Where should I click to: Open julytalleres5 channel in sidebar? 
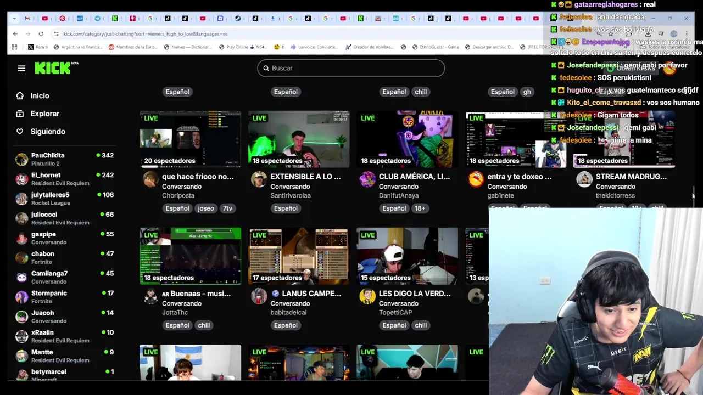[x=65, y=199]
